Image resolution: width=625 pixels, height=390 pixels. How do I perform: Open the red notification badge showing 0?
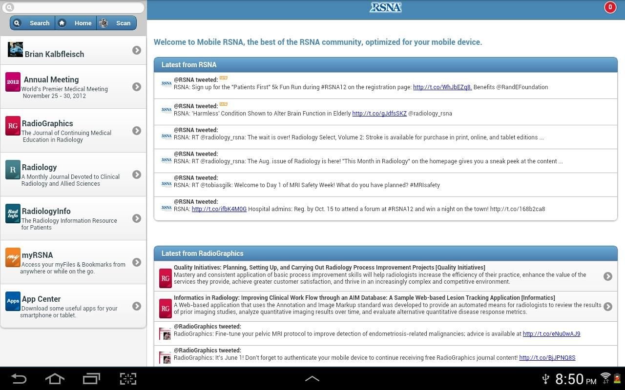coord(610,7)
